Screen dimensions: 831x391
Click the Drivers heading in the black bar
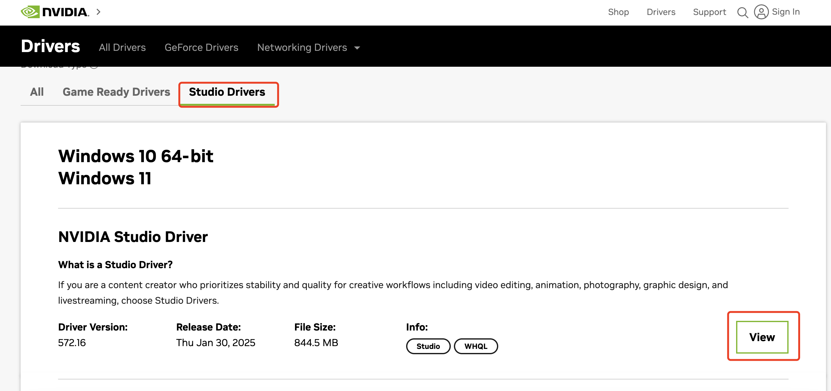pyautogui.click(x=50, y=46)
